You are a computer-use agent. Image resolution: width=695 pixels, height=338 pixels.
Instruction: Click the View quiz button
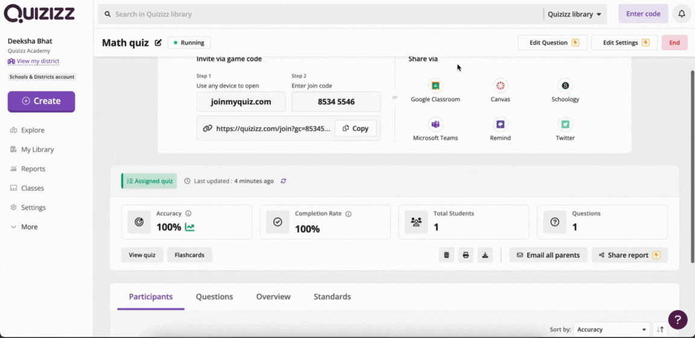142,255
